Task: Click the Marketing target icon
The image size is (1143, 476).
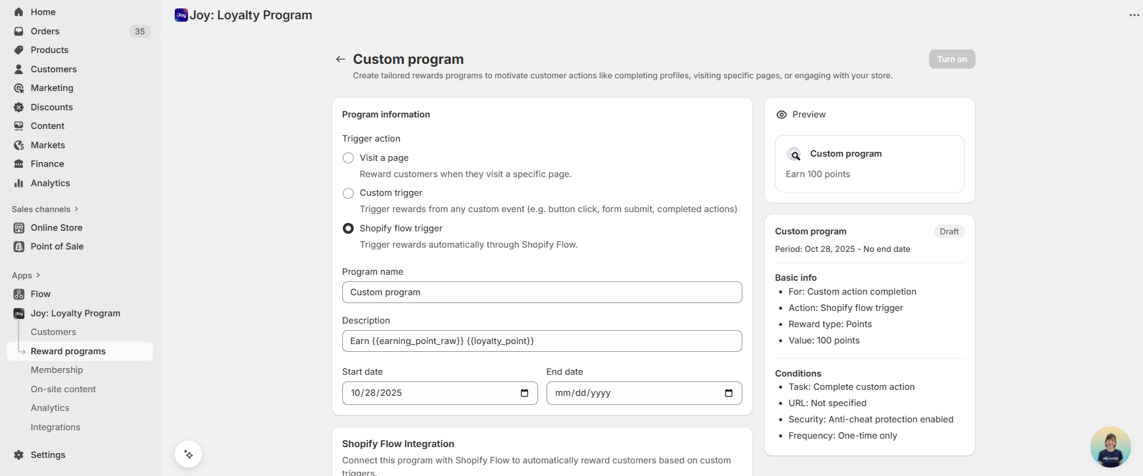Action: [19, 88]
